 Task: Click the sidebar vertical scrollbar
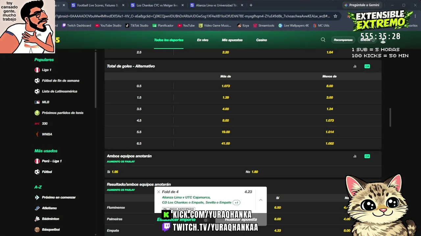[x=96, y=80]
